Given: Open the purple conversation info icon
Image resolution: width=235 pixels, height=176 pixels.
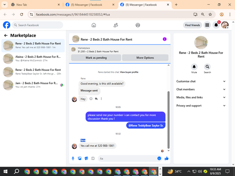Looking at the screenshot, I should coord(164,39).
